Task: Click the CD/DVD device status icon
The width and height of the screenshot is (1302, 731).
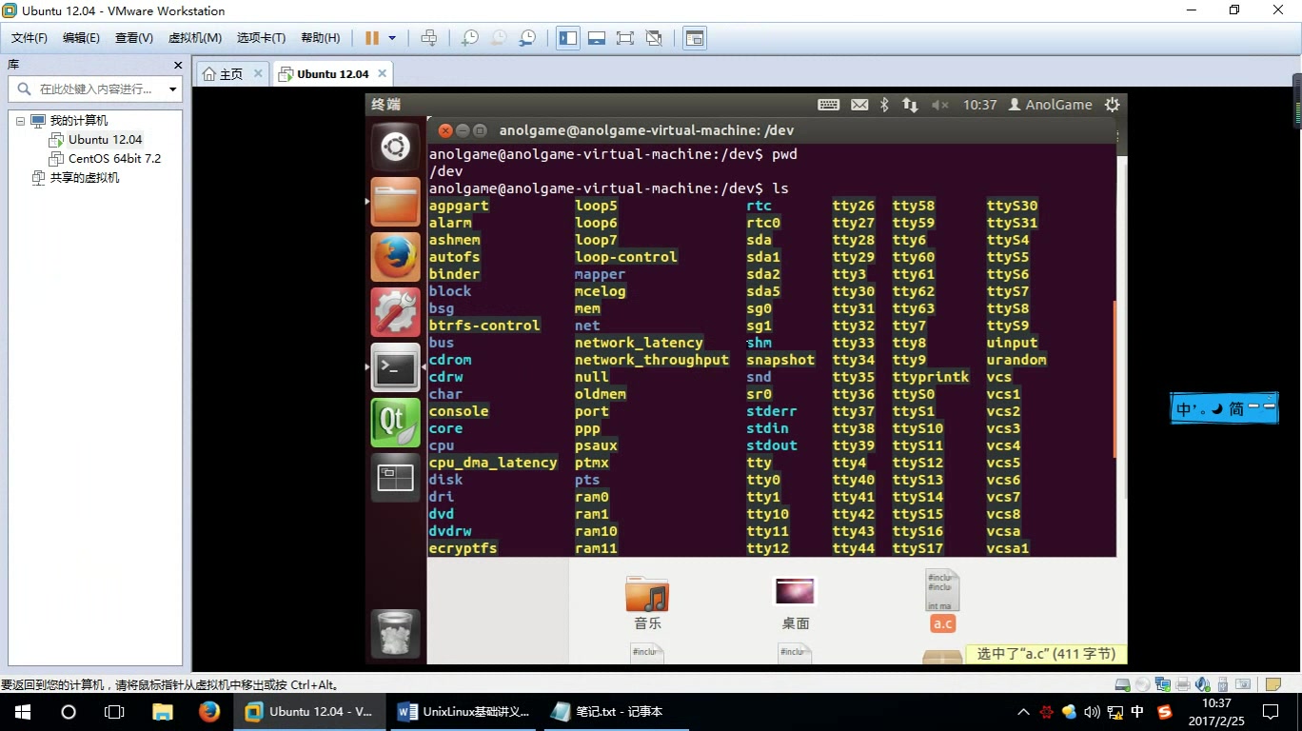Action: (x=1142, y=684)
